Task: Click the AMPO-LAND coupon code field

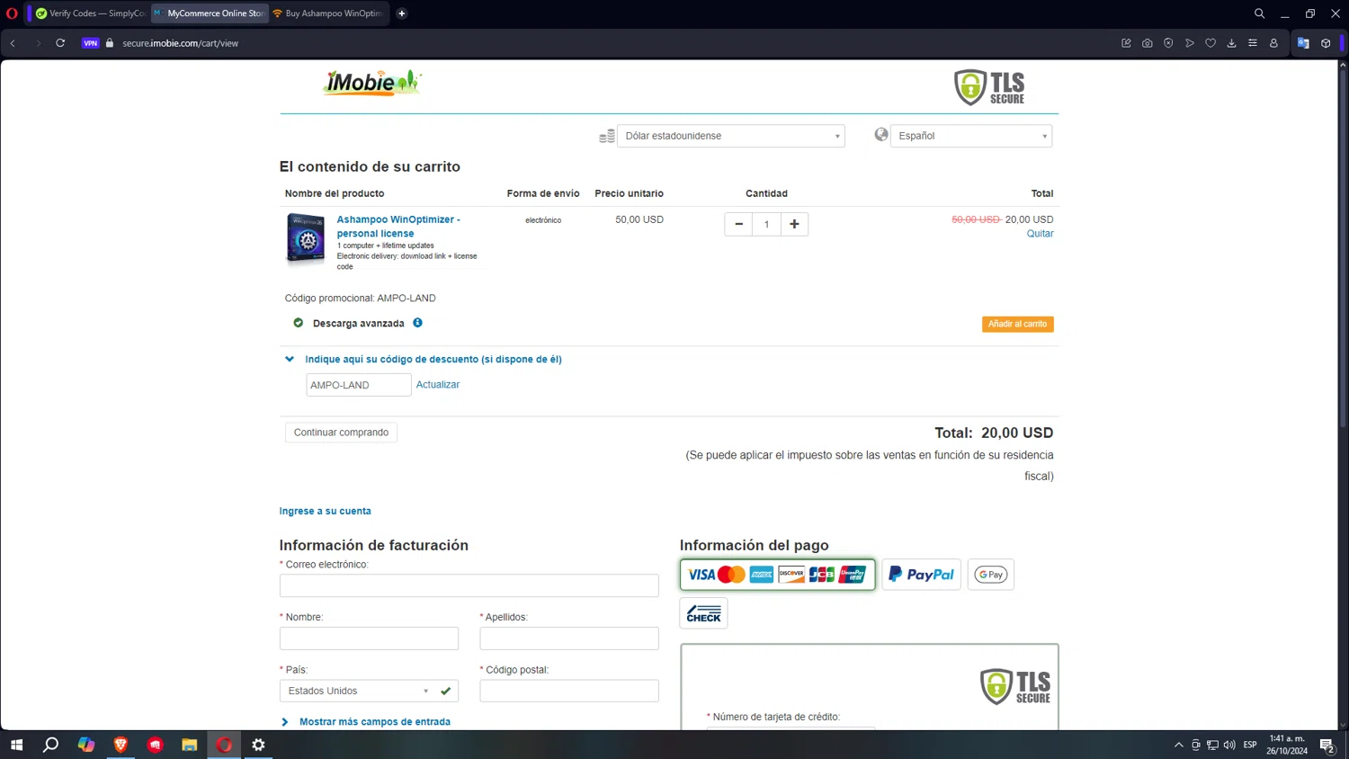Action: click(x=359, y=385)
